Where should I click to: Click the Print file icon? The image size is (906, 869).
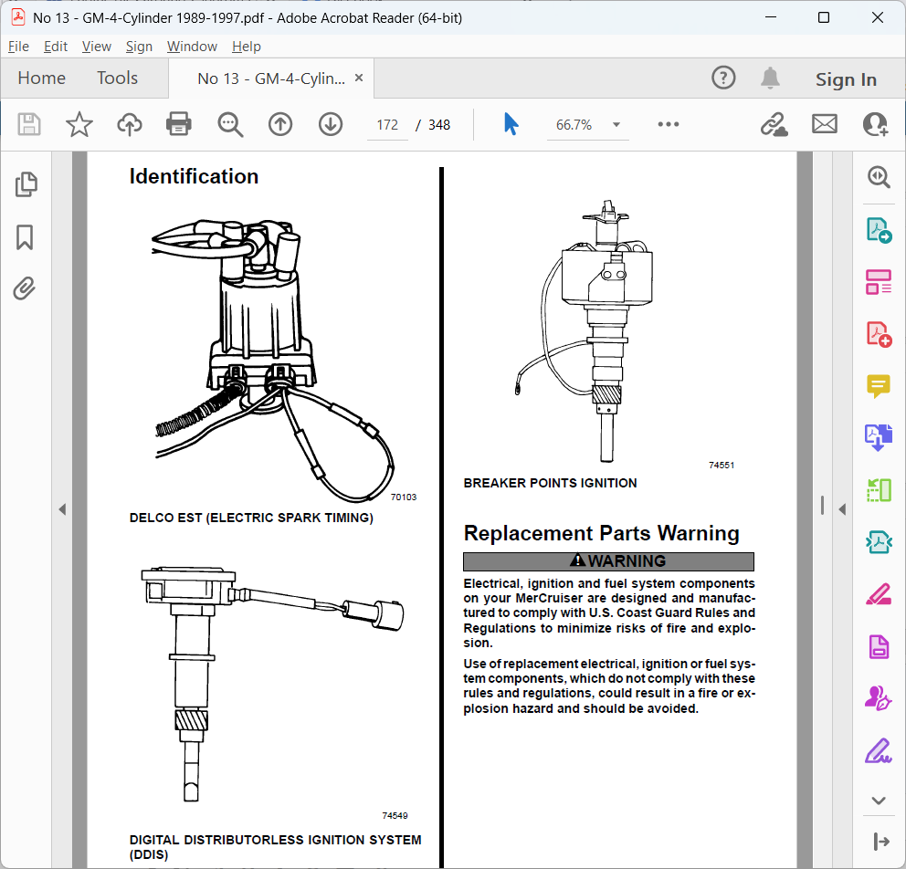pyautogui.click(x=178, y=124)
